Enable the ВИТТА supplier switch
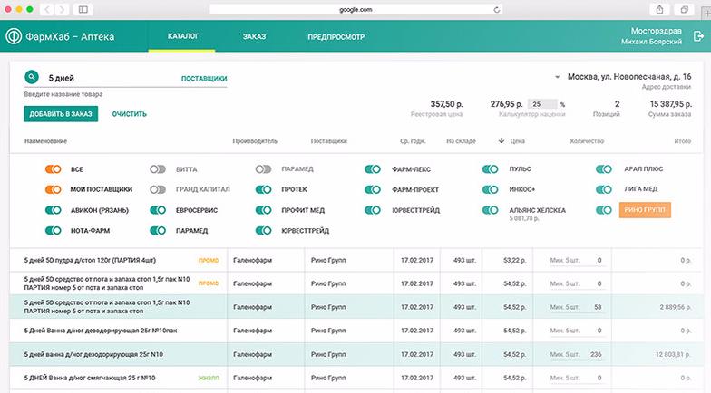Screen dimensions: 711x393 [x=158, y=168]
